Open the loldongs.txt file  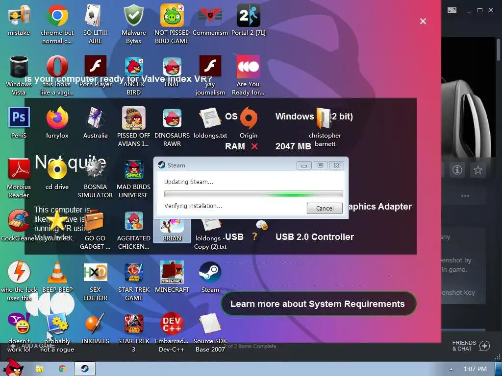pyautogui.click(x=210, y=117)
